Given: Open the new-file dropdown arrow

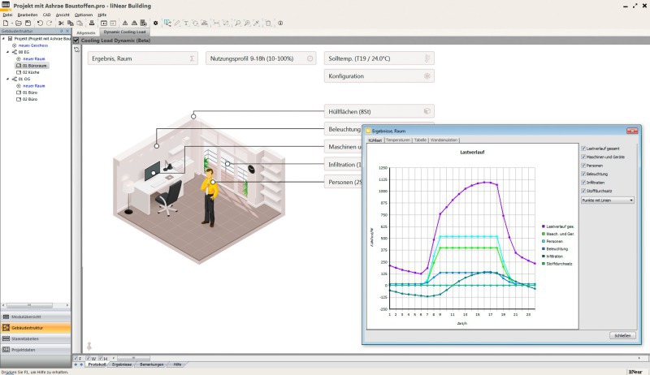Looking at the screenshot, I should (12, 24).
